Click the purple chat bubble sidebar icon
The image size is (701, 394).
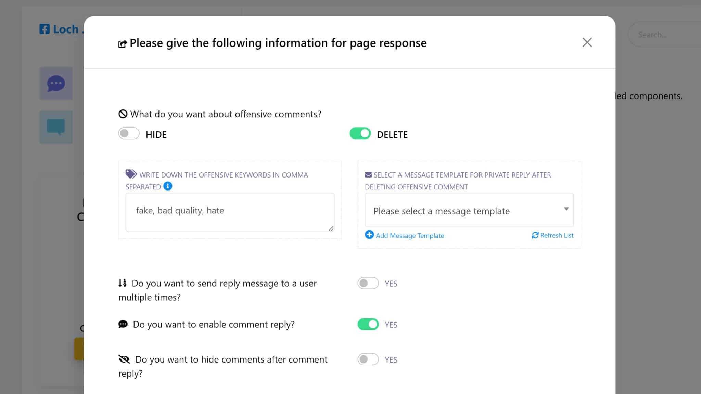[56, 83]
